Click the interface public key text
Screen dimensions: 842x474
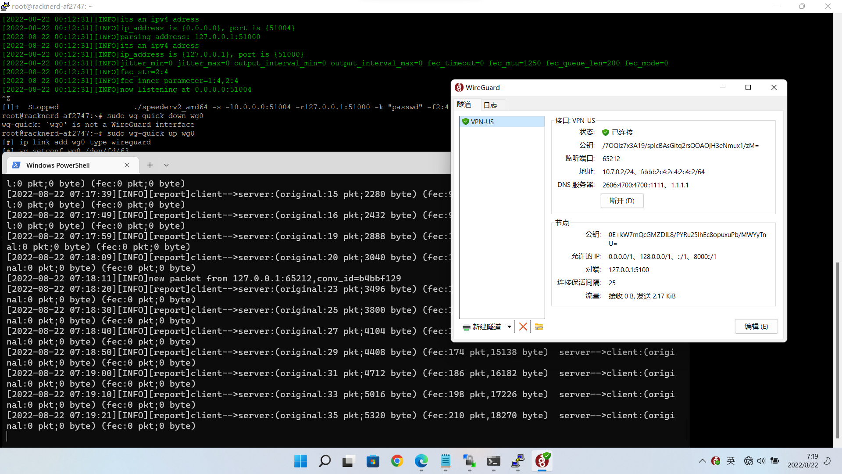point(680,146)
